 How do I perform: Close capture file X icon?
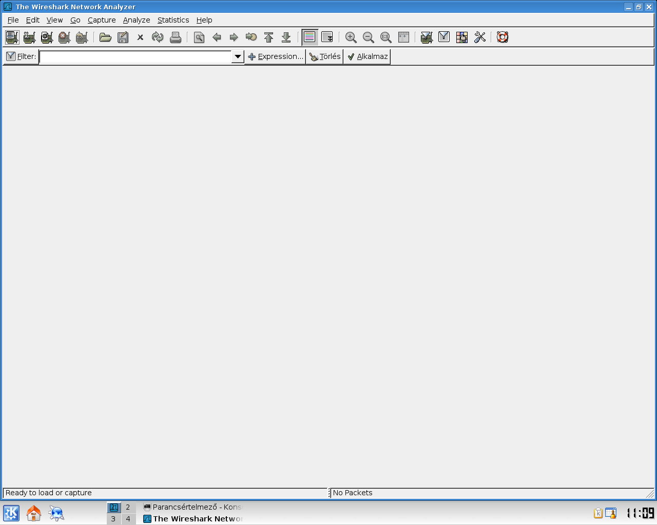(140, 37)
